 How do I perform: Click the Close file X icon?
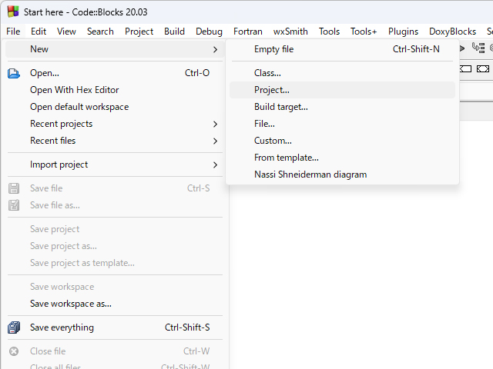[14, 351]
